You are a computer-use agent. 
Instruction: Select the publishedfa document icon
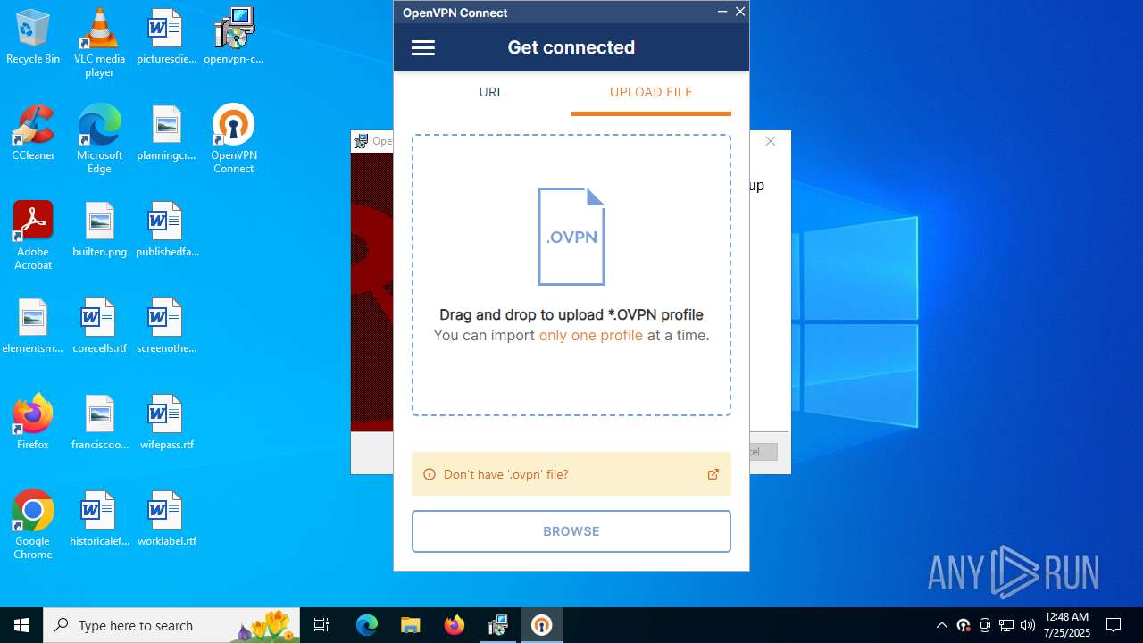(x=166, y=230)
